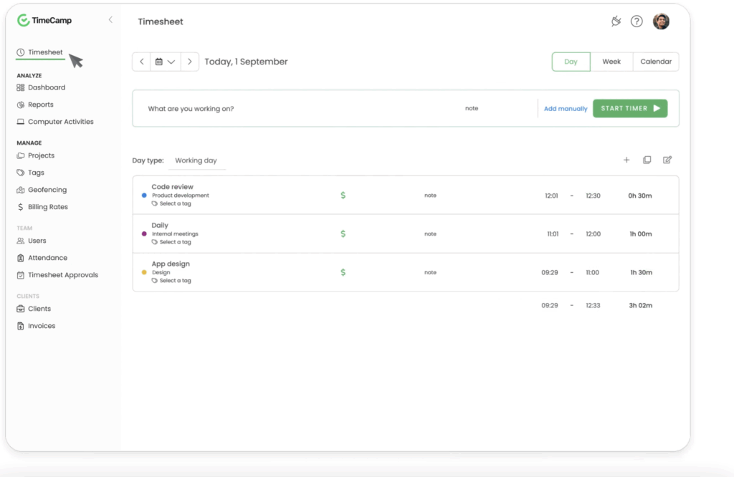Click the Add manually link
This screenshot has height=477, width=734.
[x=566, y=109]
